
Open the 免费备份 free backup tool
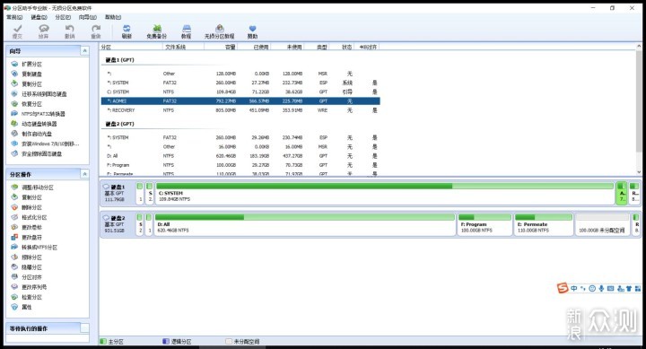(156, 31)
